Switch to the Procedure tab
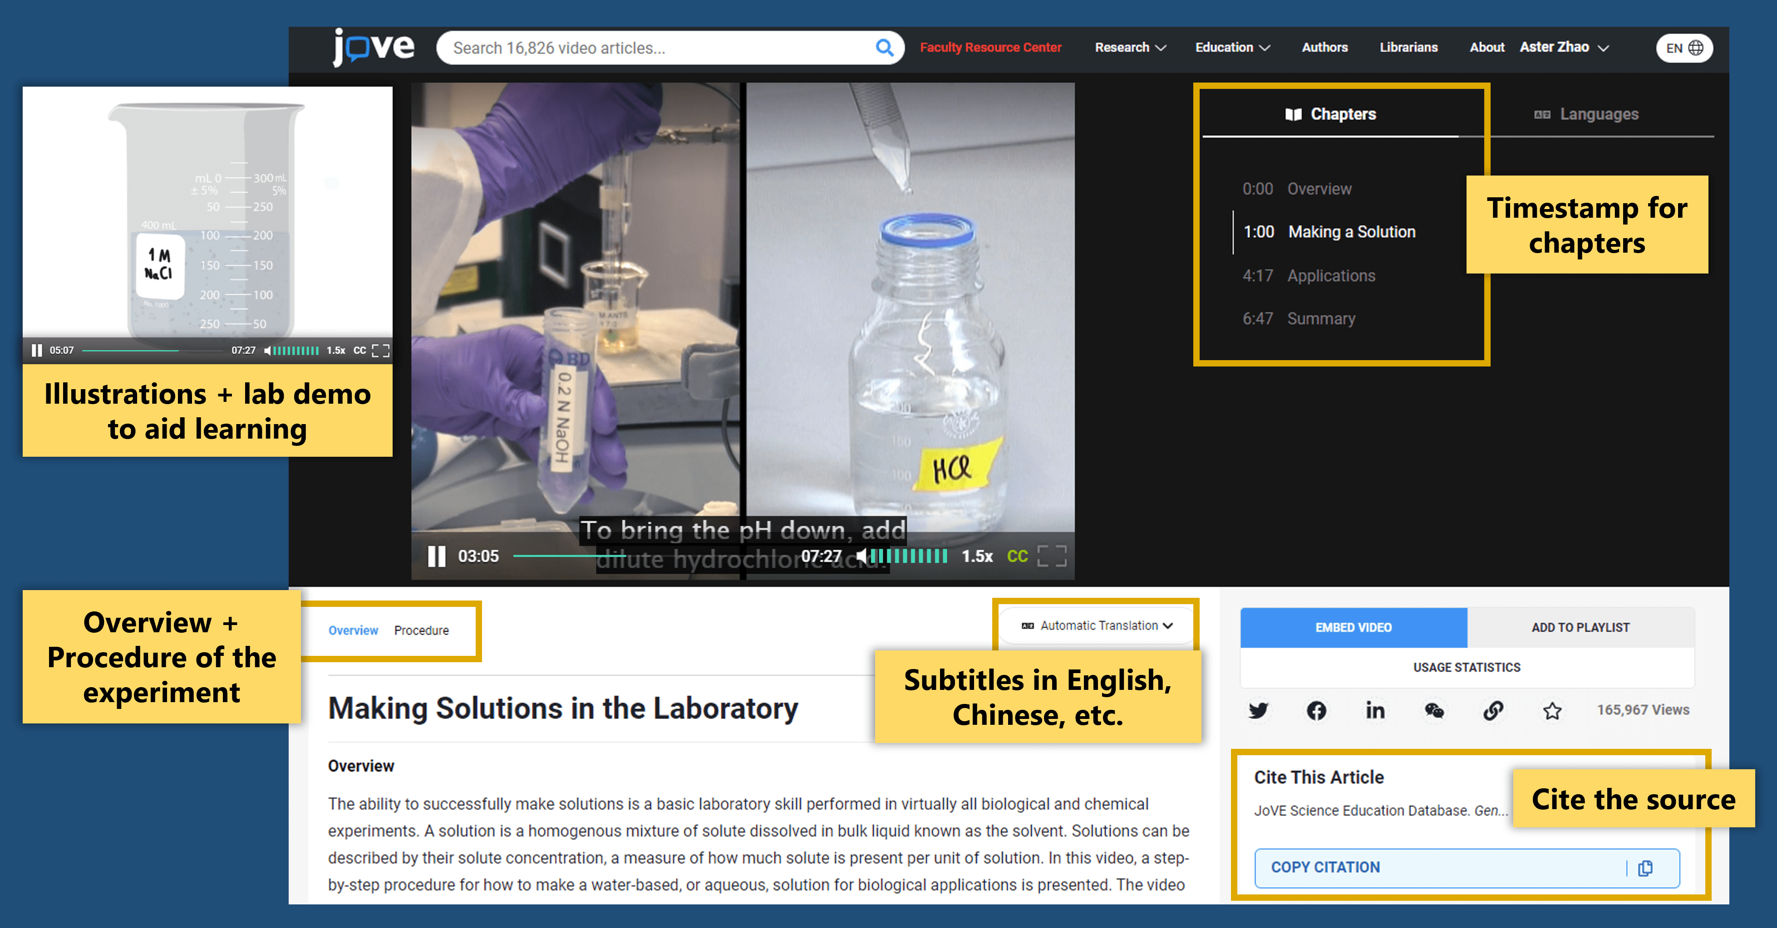Image resolution: width=1777 pixels, height=928 pixels. 421,630
